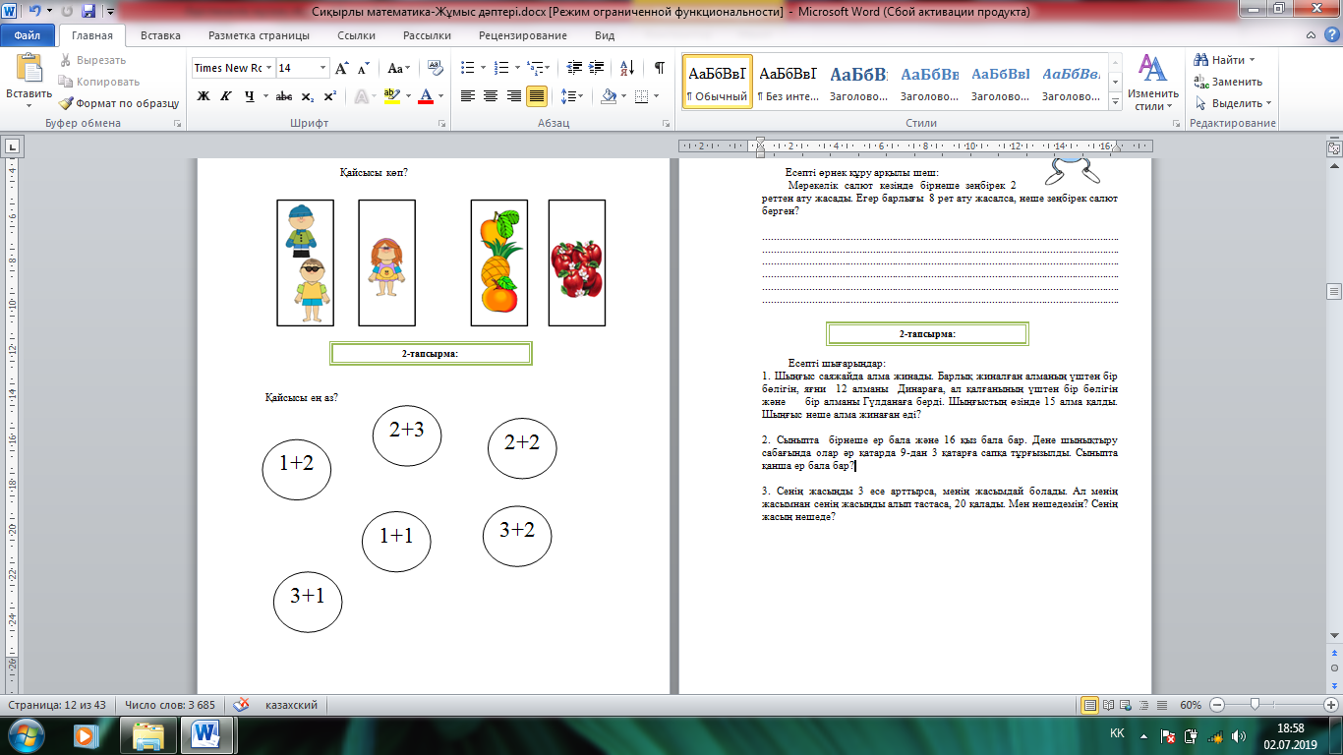This screenshot has width=1343, height=755.
Task: Center the paragraph text
Action: (491, 96)
